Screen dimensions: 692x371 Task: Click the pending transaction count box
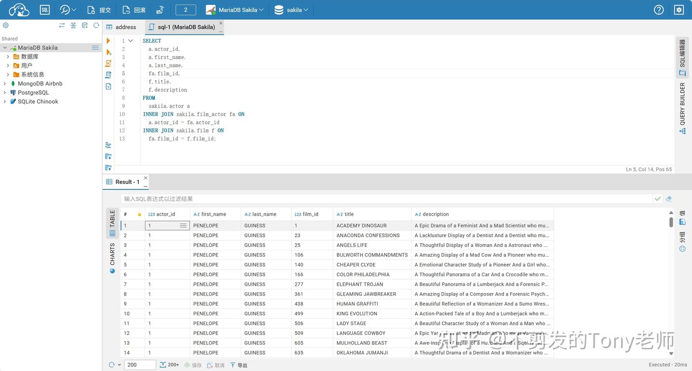click(186, 10)
